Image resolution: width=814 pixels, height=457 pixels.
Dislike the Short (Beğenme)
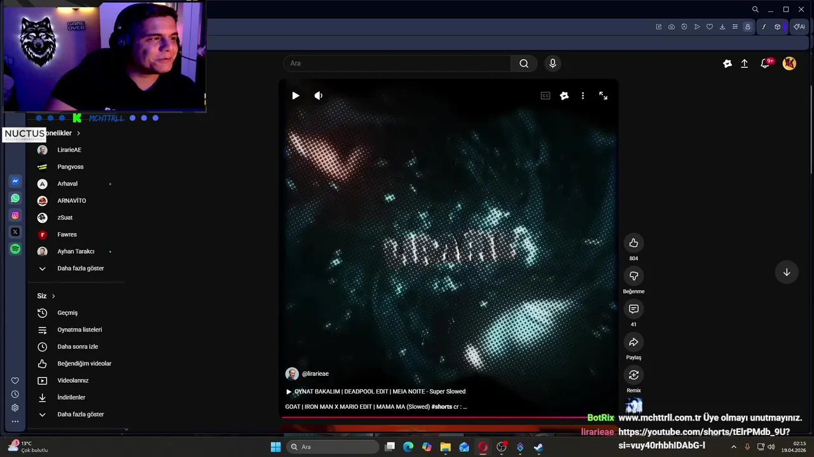click(633, 276)
